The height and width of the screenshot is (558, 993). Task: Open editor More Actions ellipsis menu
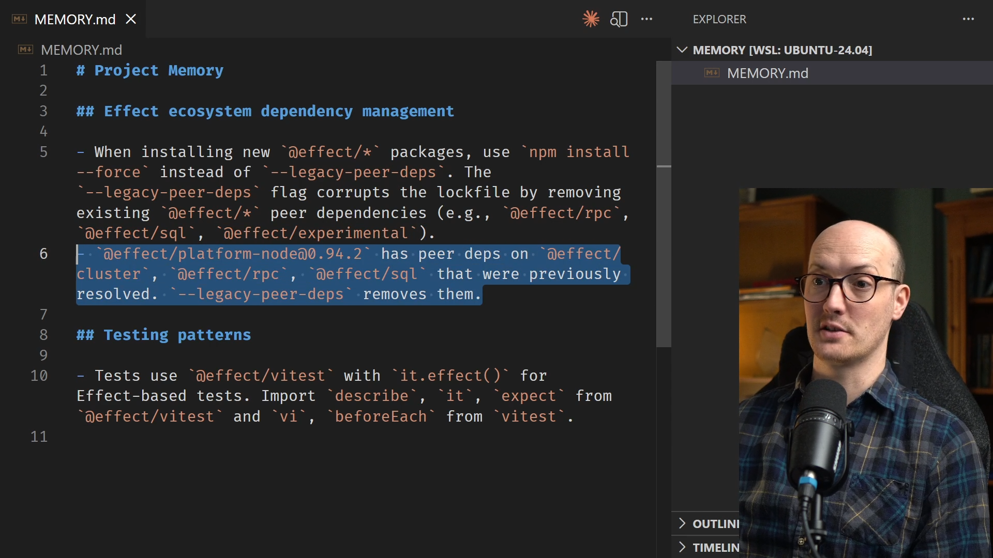point(646,19)
